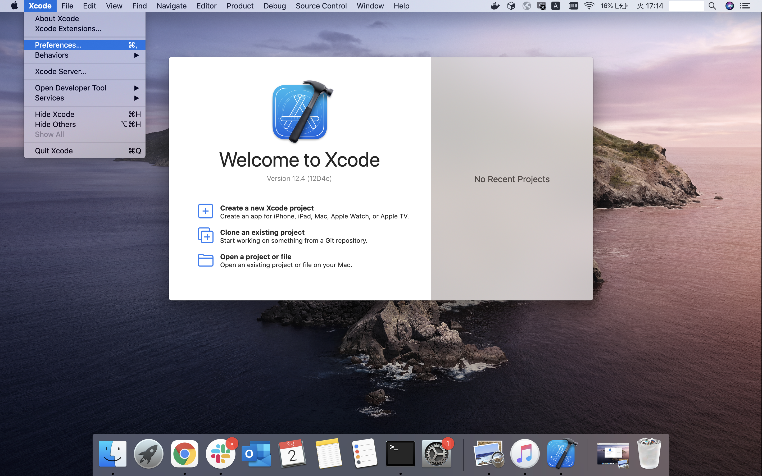The height and width of the screenshot is (476, 762).
Task: Open the Apple menu icon
Action: click(x=15, y=6)
